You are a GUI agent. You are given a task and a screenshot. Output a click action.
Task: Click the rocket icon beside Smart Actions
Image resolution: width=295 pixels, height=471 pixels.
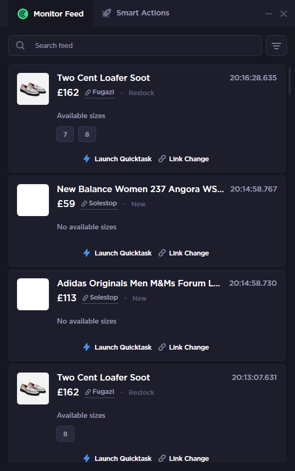pyautogui.click(x=106, y=13)
